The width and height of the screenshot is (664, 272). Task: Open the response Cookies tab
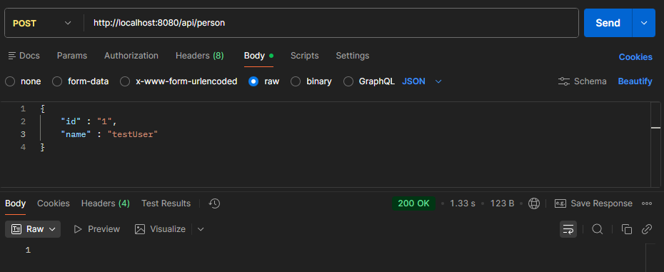(54, 203)
